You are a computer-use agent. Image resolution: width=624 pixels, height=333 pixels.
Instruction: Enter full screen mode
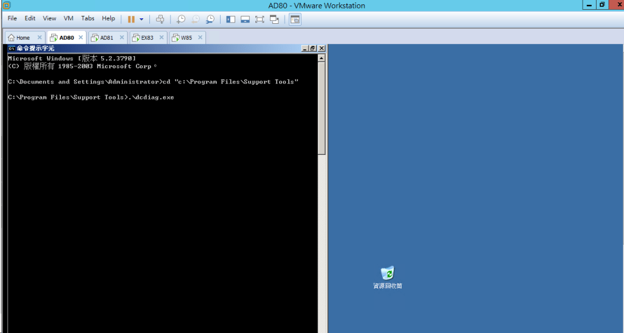[x=260, y=19]
